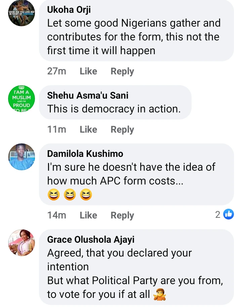
Task: Reply to Damilola Kushimo's comment
Action: coord(122,215)
